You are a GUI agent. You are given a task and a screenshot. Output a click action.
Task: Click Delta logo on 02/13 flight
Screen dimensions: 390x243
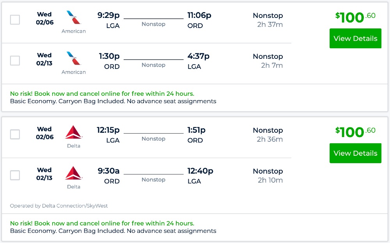coord(74,173)
